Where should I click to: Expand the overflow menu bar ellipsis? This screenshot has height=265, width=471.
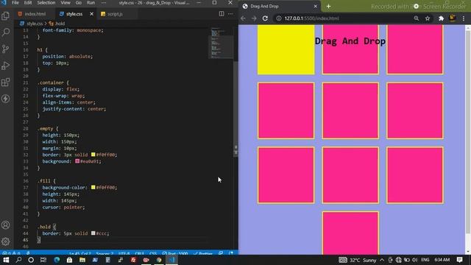[104, 3]
